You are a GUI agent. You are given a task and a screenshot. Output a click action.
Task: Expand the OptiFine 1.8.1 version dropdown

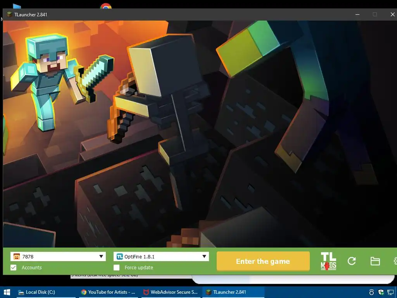204,256
